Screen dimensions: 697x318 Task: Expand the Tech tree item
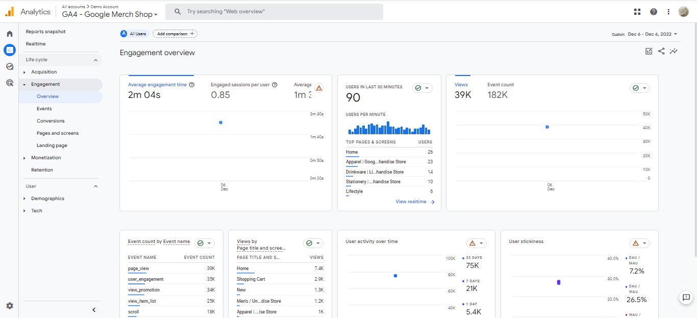pos(24,211)
